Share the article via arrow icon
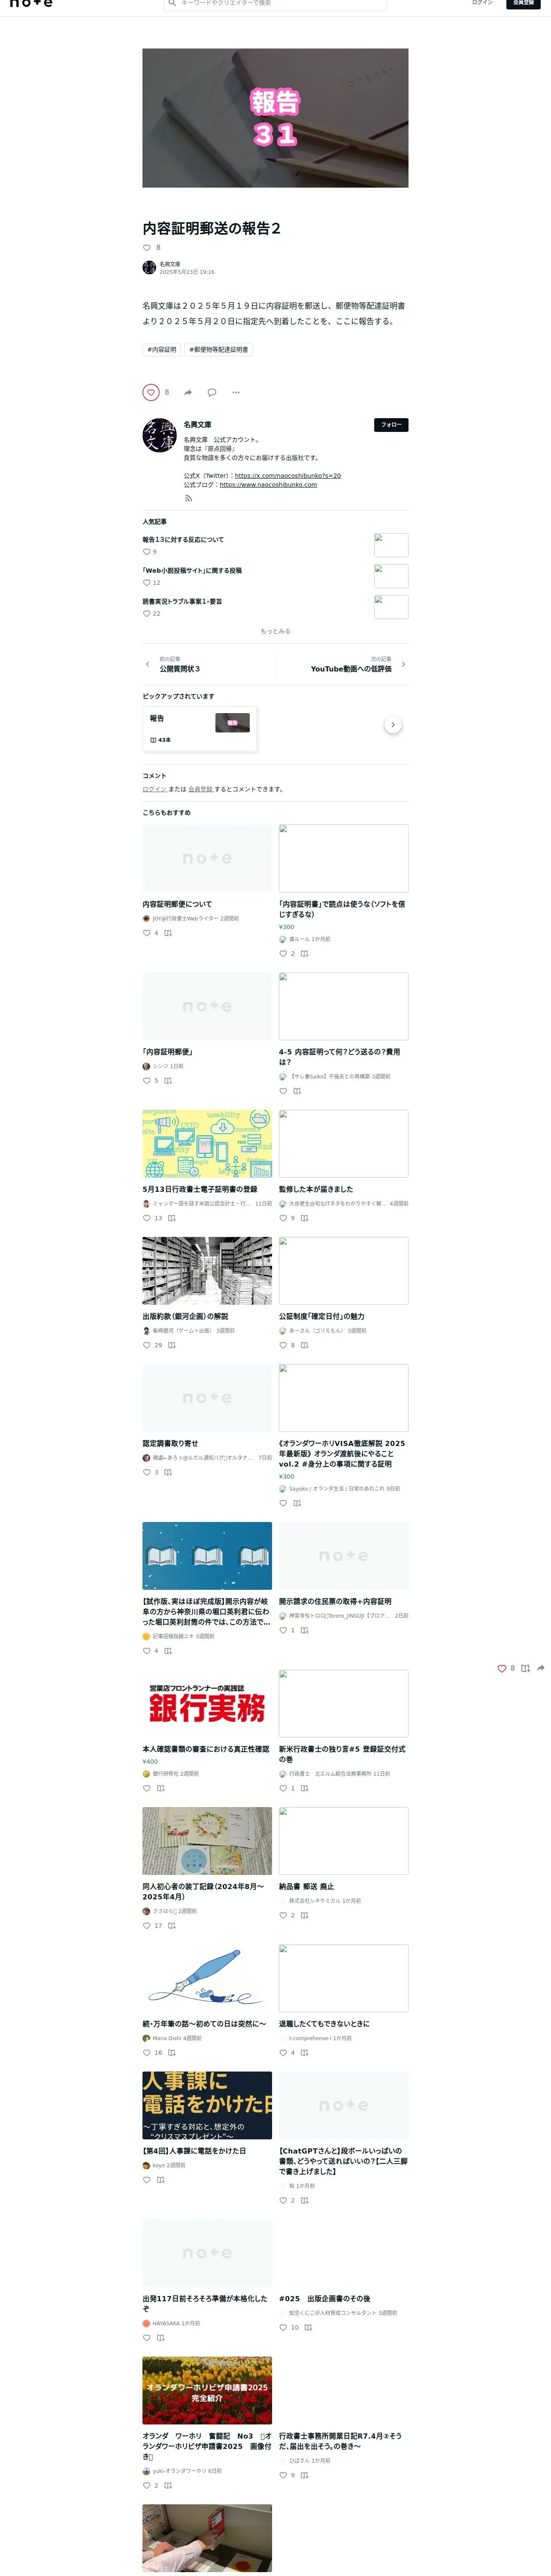 (188, 392)
